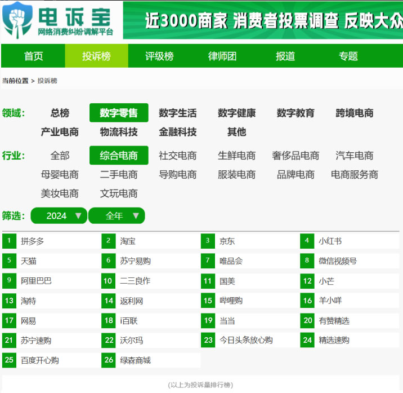The height and width of the screenshot is (393, 403).
Task: Select the 综合电商 industry filter
Action: click(x=119, y=155)
